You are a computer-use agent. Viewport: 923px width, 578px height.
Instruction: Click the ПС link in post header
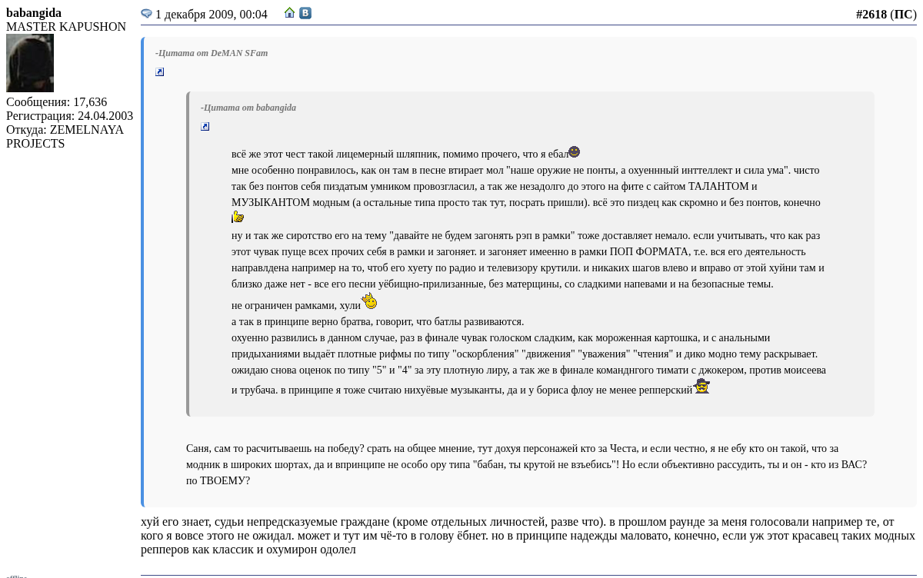pos(903,15)
